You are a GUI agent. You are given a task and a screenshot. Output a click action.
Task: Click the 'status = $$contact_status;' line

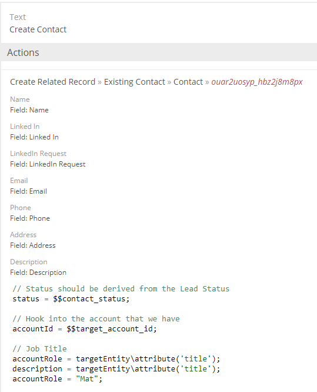tap(71, 299)
